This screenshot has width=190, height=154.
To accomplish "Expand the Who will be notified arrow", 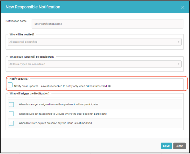I will click(x=179, y=42).
